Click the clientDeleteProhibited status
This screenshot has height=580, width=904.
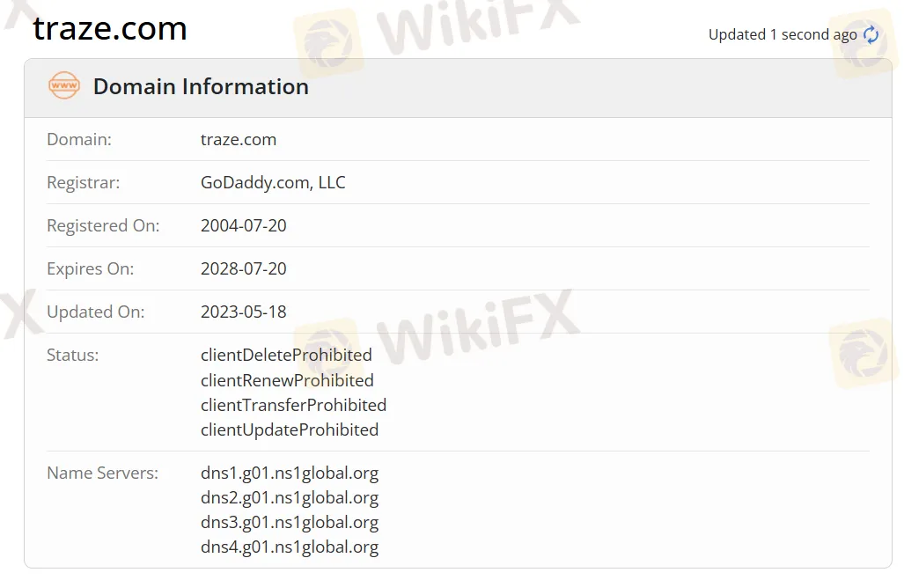[286, 356]
